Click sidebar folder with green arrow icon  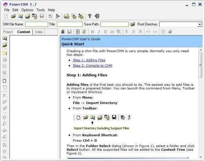pyautogui.click(x=5, y=45)
